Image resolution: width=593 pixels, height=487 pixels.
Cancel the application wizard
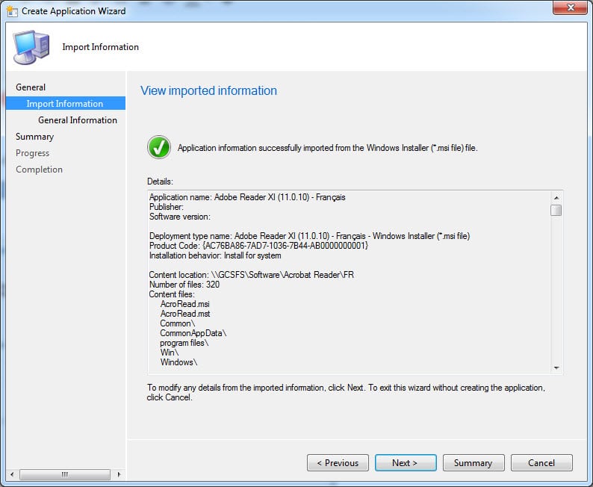pos(541,463)
